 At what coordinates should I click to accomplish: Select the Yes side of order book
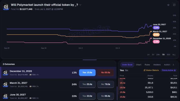(x=122, y=70)
